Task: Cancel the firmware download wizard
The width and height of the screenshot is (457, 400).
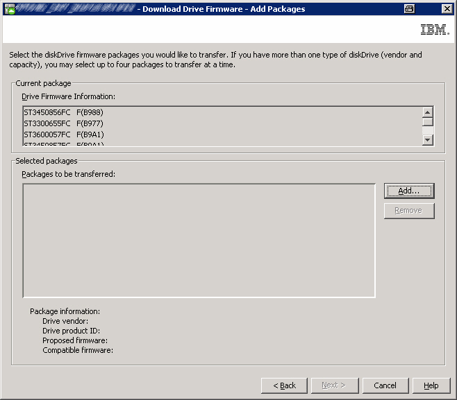Action: (x=385, y=385)
